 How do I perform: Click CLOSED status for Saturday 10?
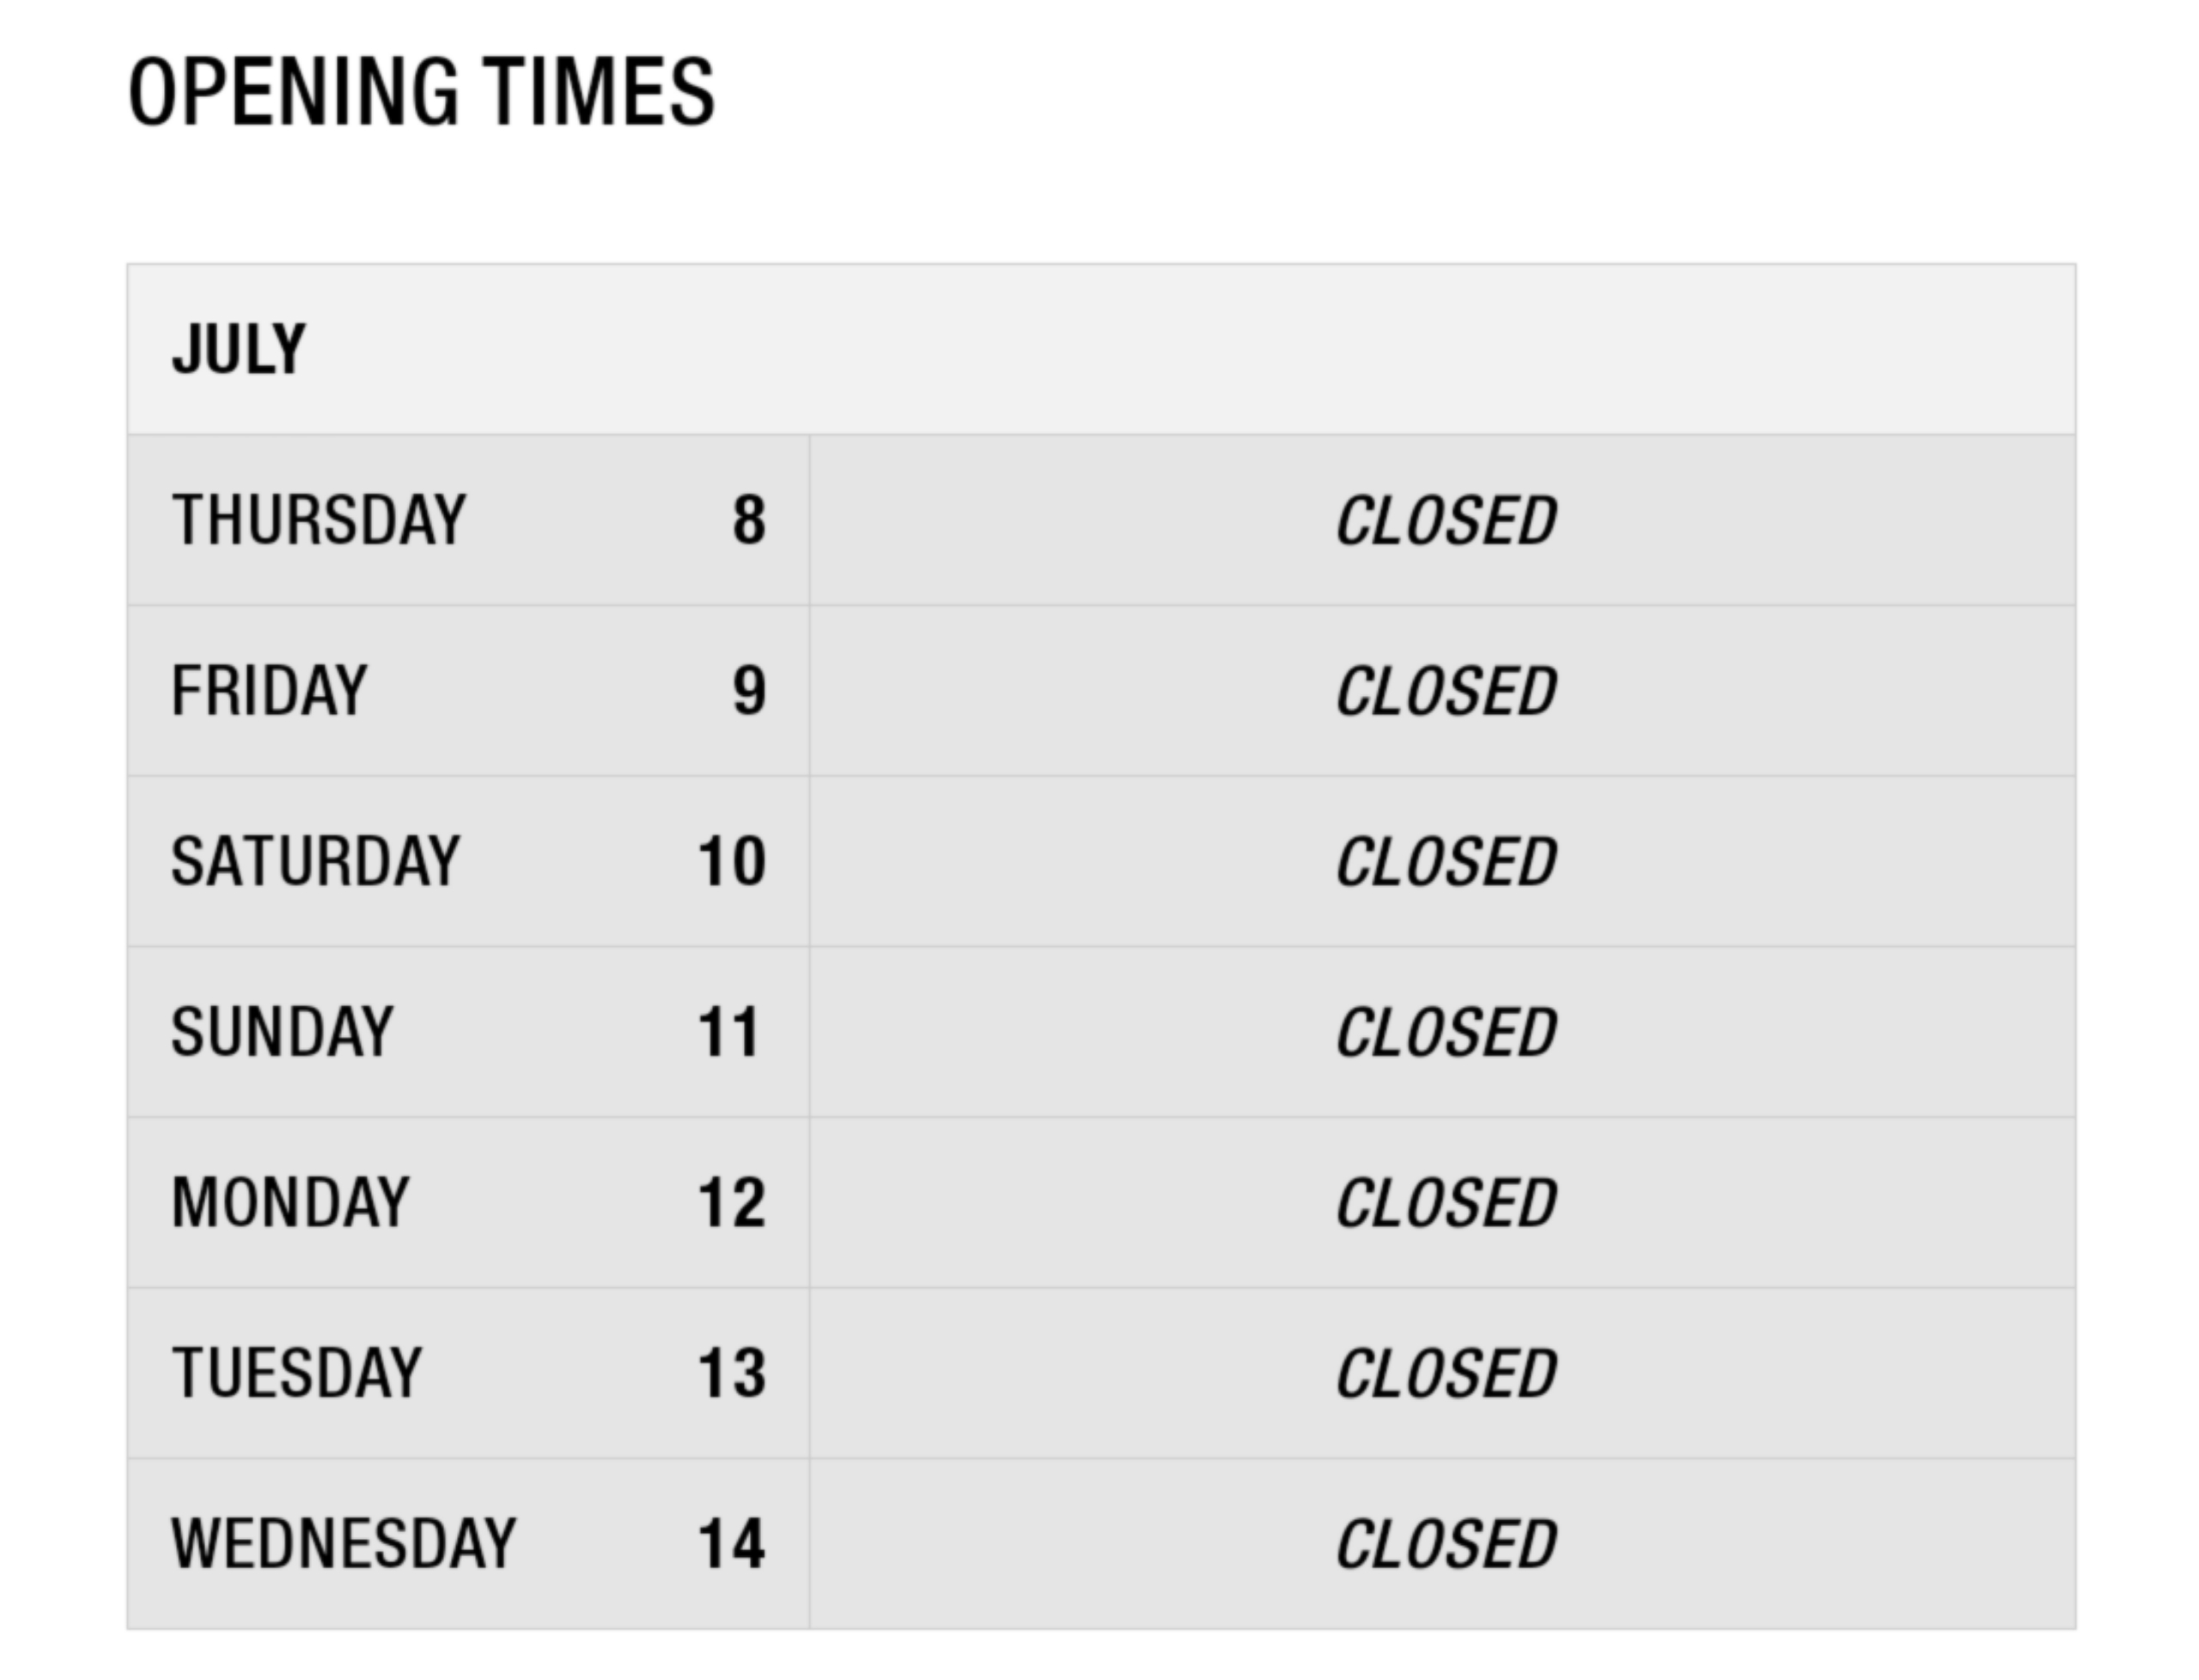(1446, 862)
